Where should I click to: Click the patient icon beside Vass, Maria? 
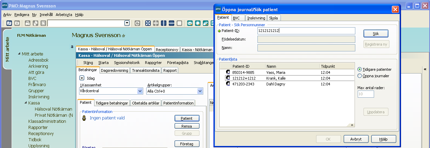point(228,72)
